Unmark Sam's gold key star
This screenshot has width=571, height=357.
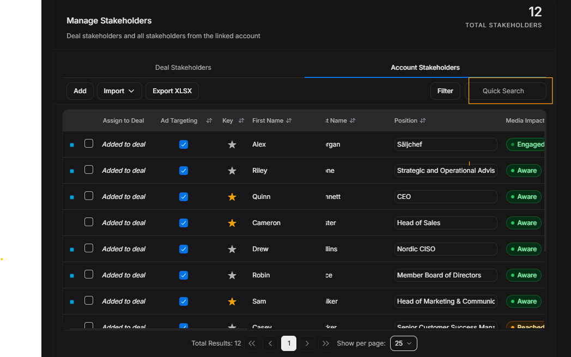pos(232,301)
